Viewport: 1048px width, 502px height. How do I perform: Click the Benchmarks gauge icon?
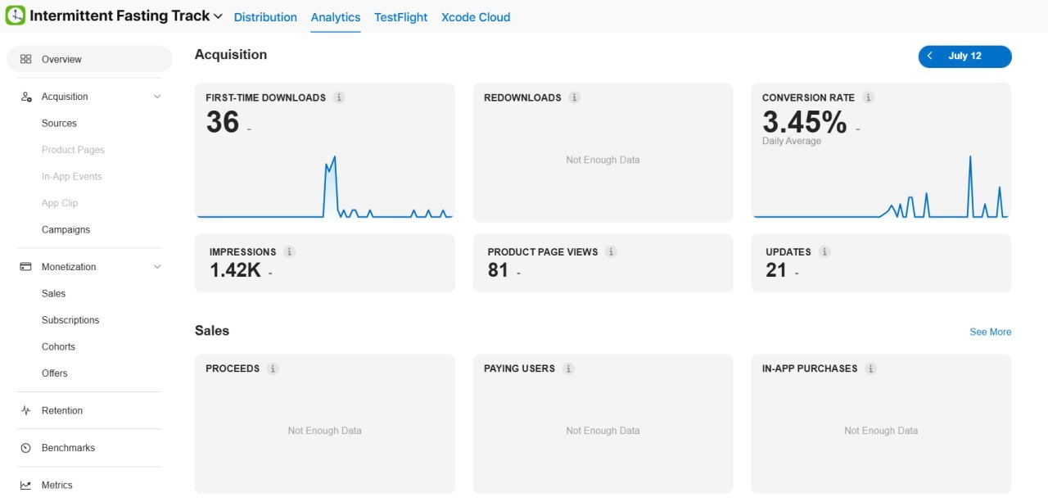(26, 448)
